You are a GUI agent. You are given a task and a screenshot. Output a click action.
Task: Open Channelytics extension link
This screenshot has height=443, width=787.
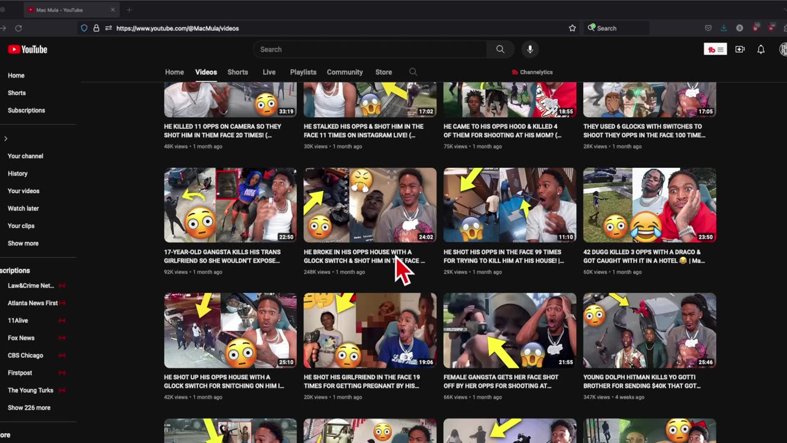pos(532,72)
